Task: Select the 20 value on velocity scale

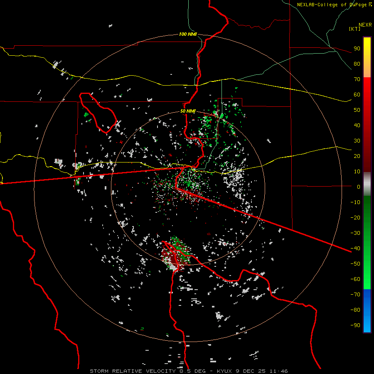Action: pos(357,156)
